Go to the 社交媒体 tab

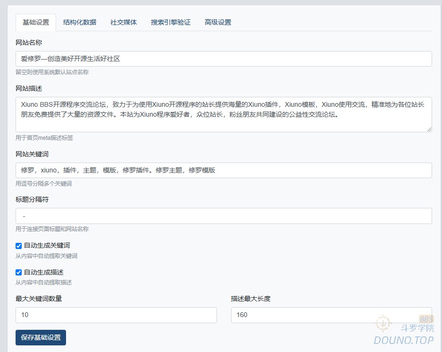[x=124, y=22]
